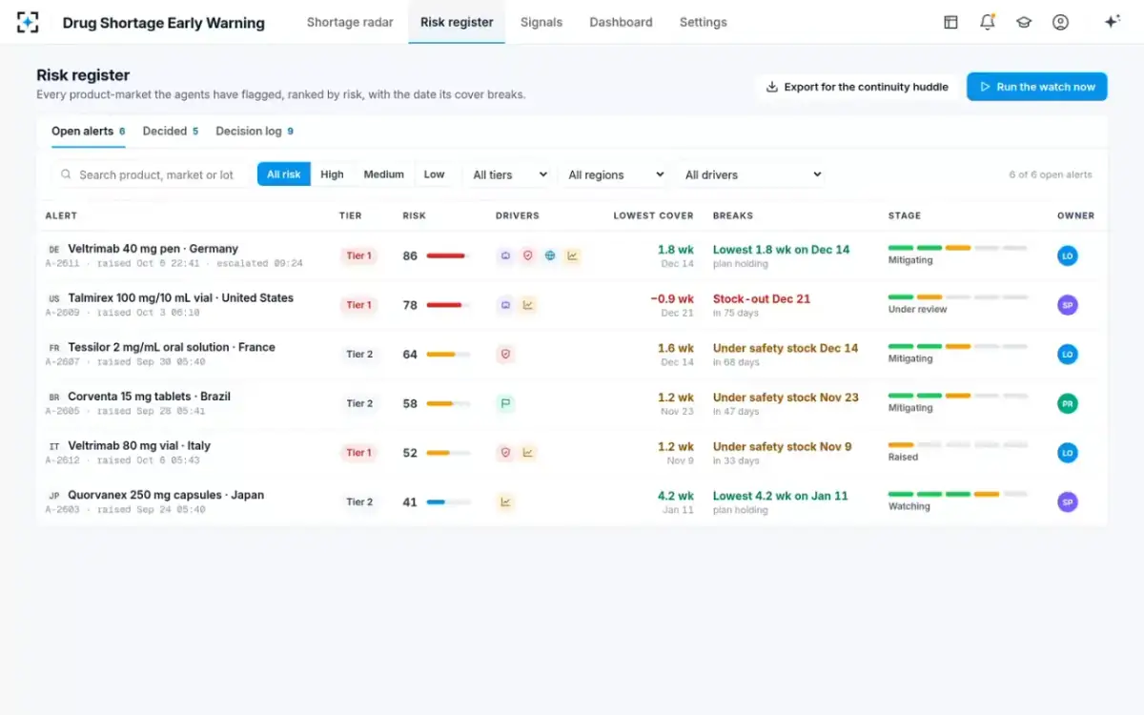This screenshot has height=715, width=1144.
Task: Show the Decided alerts tab
Action: [171, 132]
